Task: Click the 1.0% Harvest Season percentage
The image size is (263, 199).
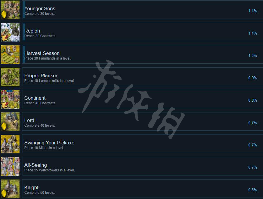Action: click(x=253, y=55)
